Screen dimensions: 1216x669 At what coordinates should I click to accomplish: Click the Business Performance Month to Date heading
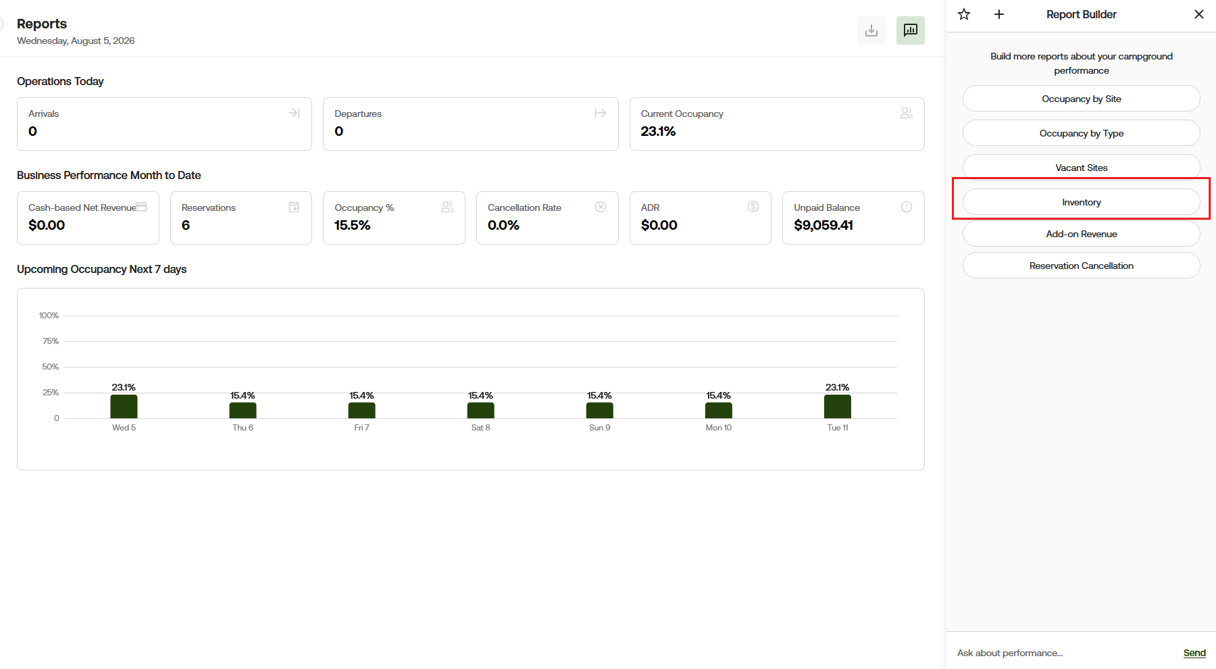(109, 175)
